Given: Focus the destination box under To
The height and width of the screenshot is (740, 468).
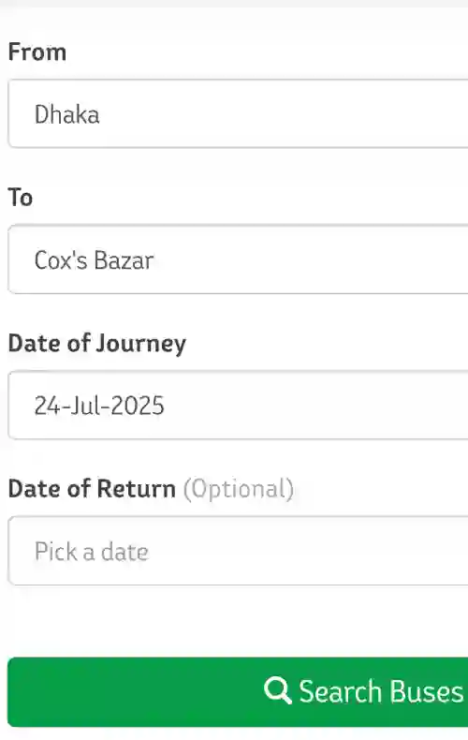Looking at the screenshot, I should click(239, 259).
